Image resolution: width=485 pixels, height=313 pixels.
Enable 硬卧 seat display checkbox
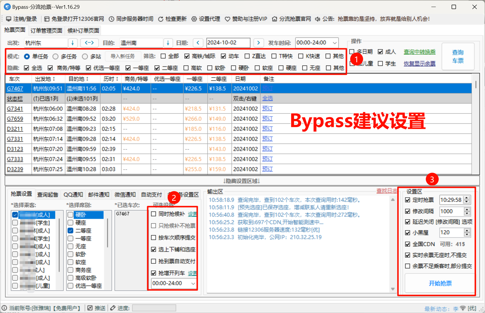pos(234,68)
